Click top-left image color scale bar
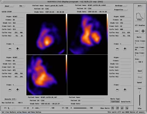The image size is (147, 114). [x=66, y=34]
